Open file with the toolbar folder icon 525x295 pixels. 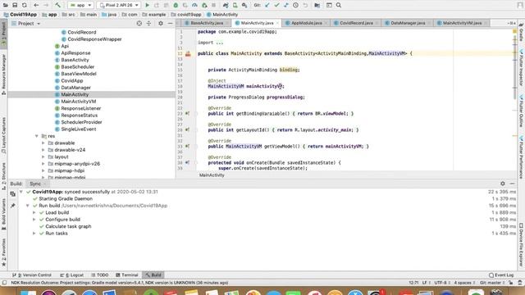[5, 5]
